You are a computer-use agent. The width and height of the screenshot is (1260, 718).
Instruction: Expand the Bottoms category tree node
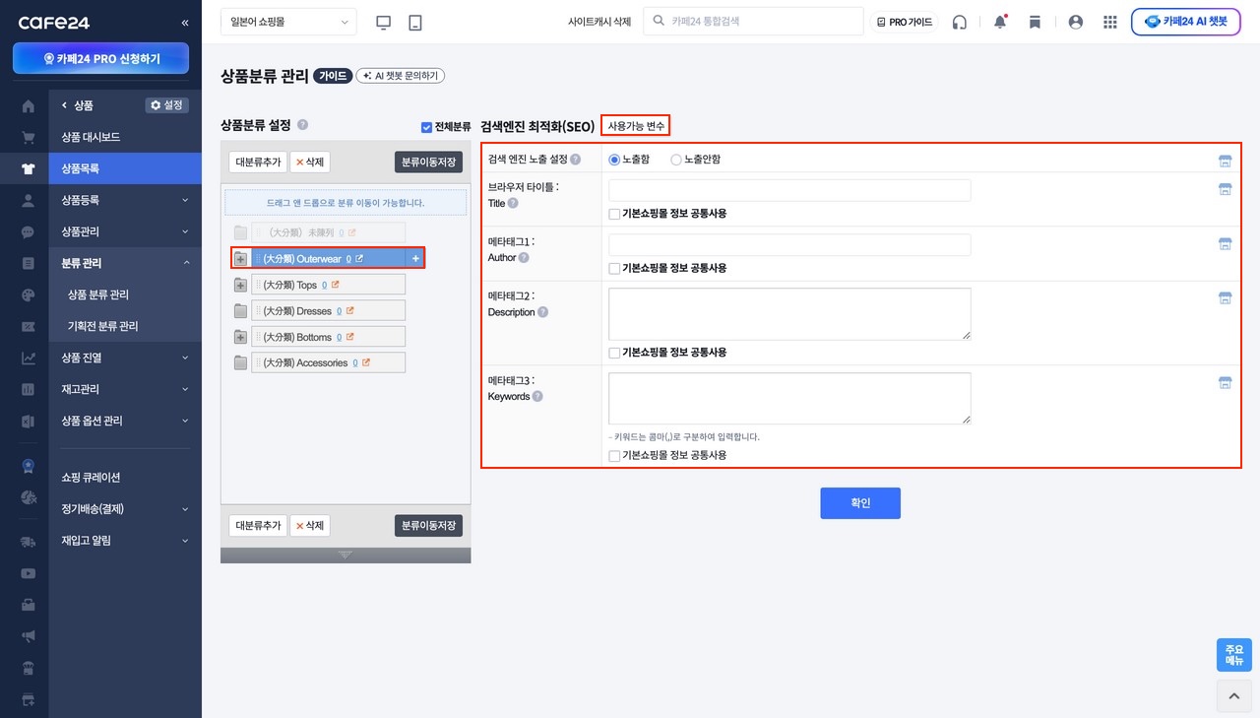click(240, 337)
